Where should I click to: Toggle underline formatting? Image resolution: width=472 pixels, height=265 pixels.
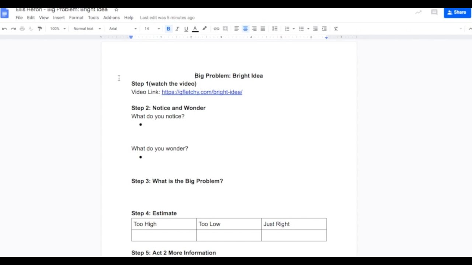(x=186, y=29)
